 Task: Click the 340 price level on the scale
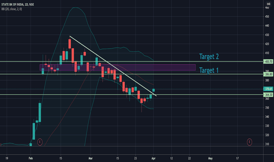267,117
